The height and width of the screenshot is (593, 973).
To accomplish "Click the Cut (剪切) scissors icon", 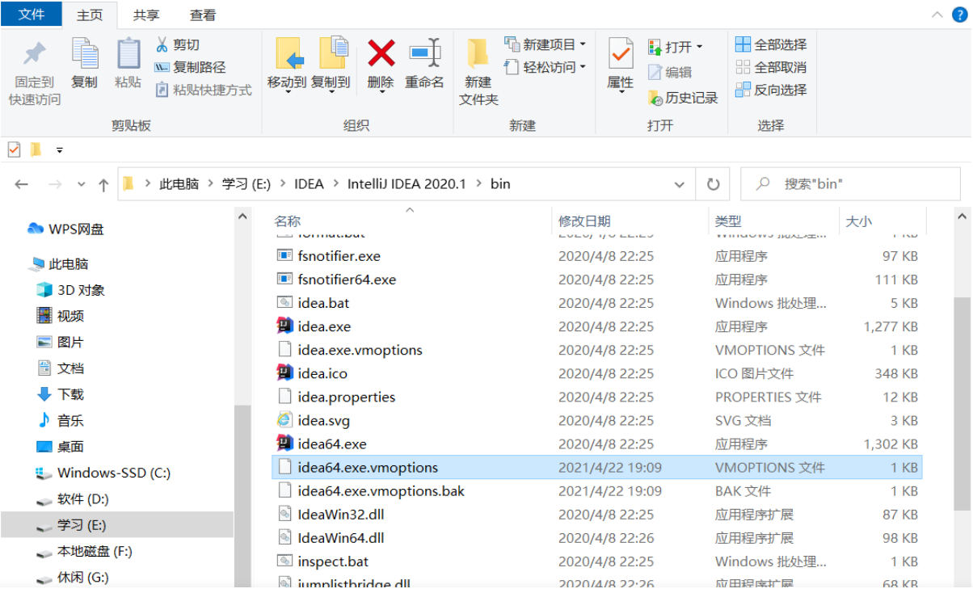I will [162, 44].
